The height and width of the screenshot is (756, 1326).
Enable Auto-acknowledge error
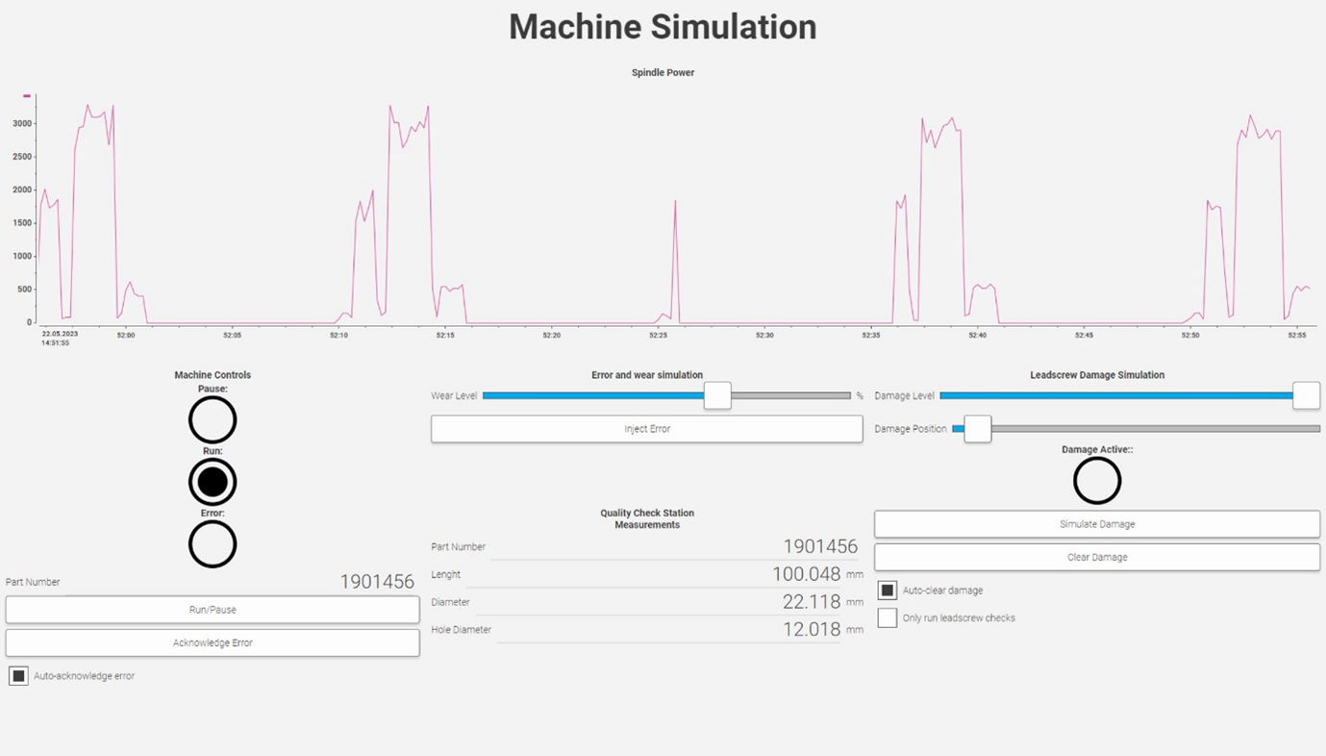pos(17,675)
